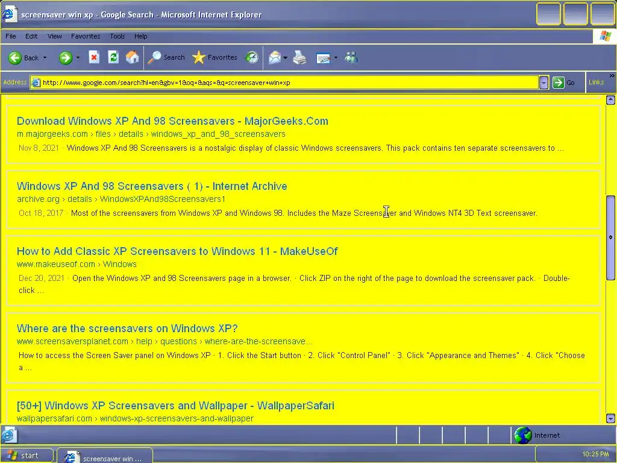
Task: Expand the Edit button dropdown arrow
Action: point(336,58)
